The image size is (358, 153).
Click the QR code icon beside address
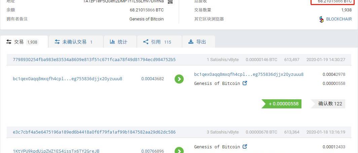pyautogui.click(x=170, y=2)
